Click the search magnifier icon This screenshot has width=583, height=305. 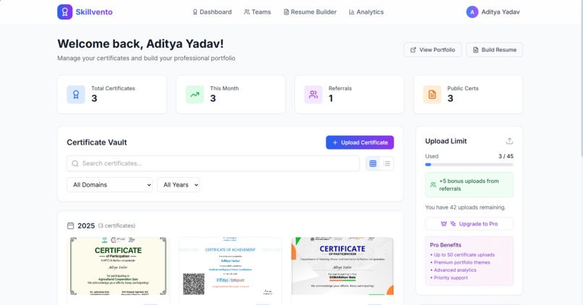(x=75, y=163)
